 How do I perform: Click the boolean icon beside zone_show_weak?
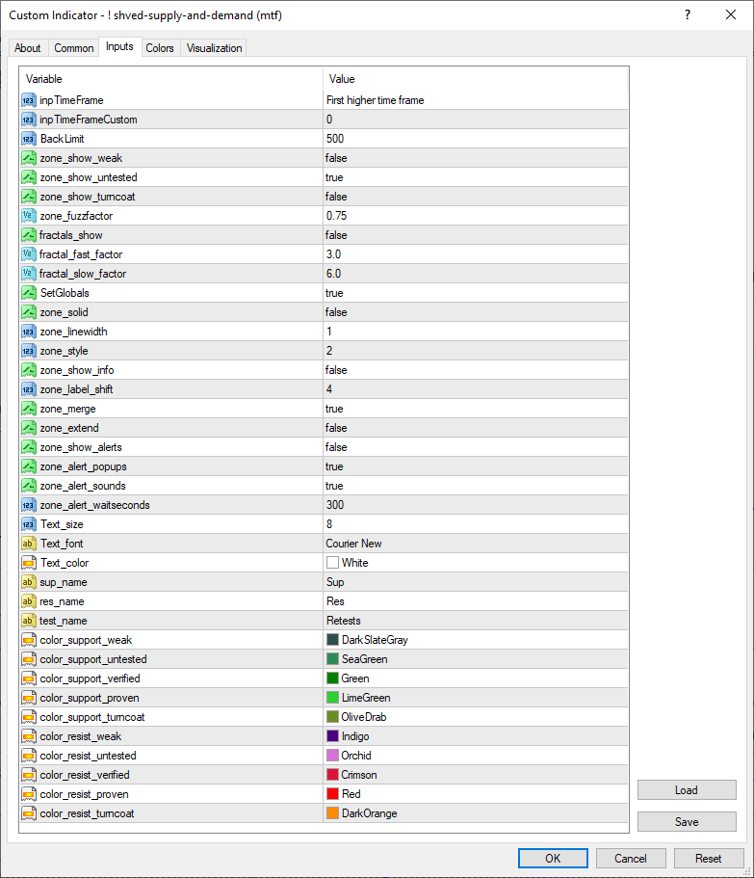click(29, 158)
